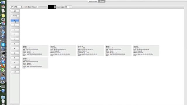This screenshot has height=105, width=187.
Task: Toggle node 0 button
Action: pos(15,20)
